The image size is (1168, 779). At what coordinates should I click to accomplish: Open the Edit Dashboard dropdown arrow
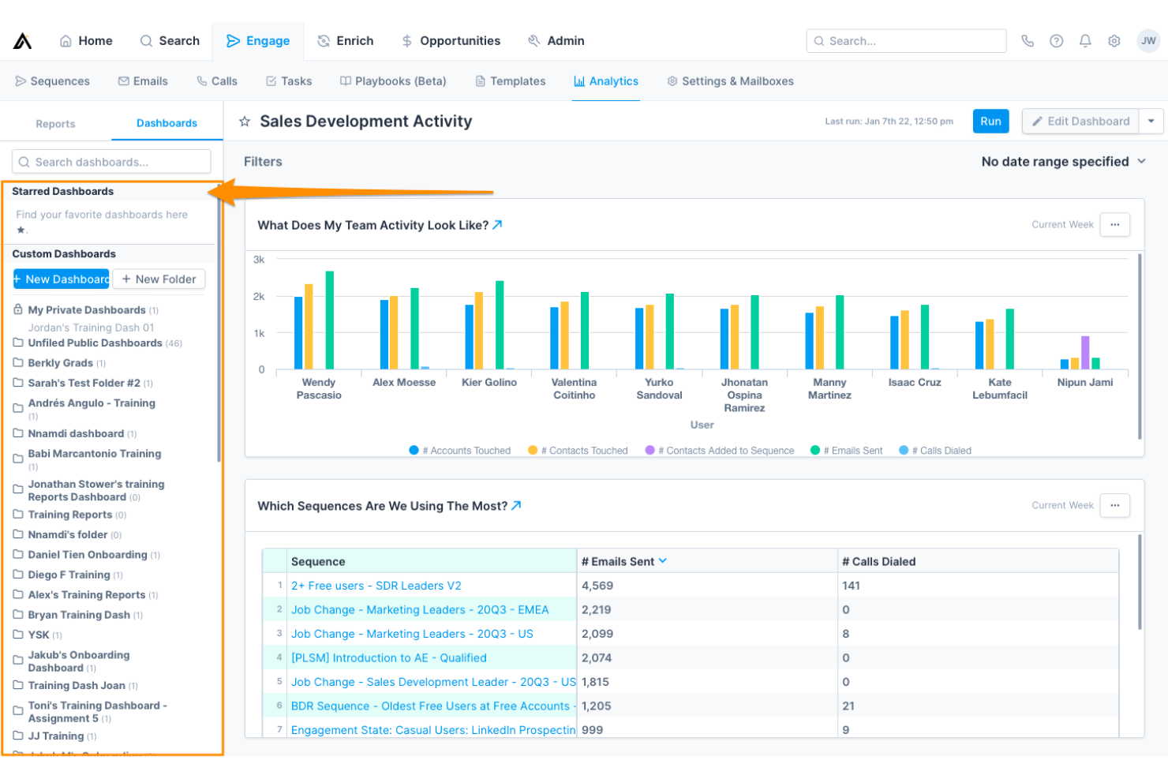click(x=1151, y=122)
